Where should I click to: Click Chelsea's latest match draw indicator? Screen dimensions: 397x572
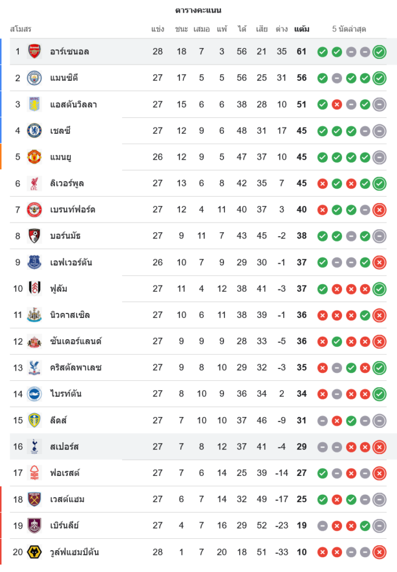click(379, 131)
